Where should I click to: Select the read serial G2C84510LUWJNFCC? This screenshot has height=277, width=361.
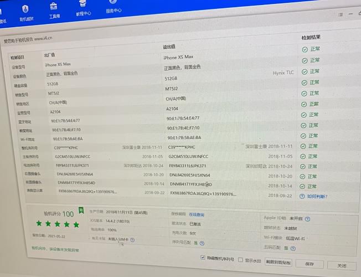[188, 156]
